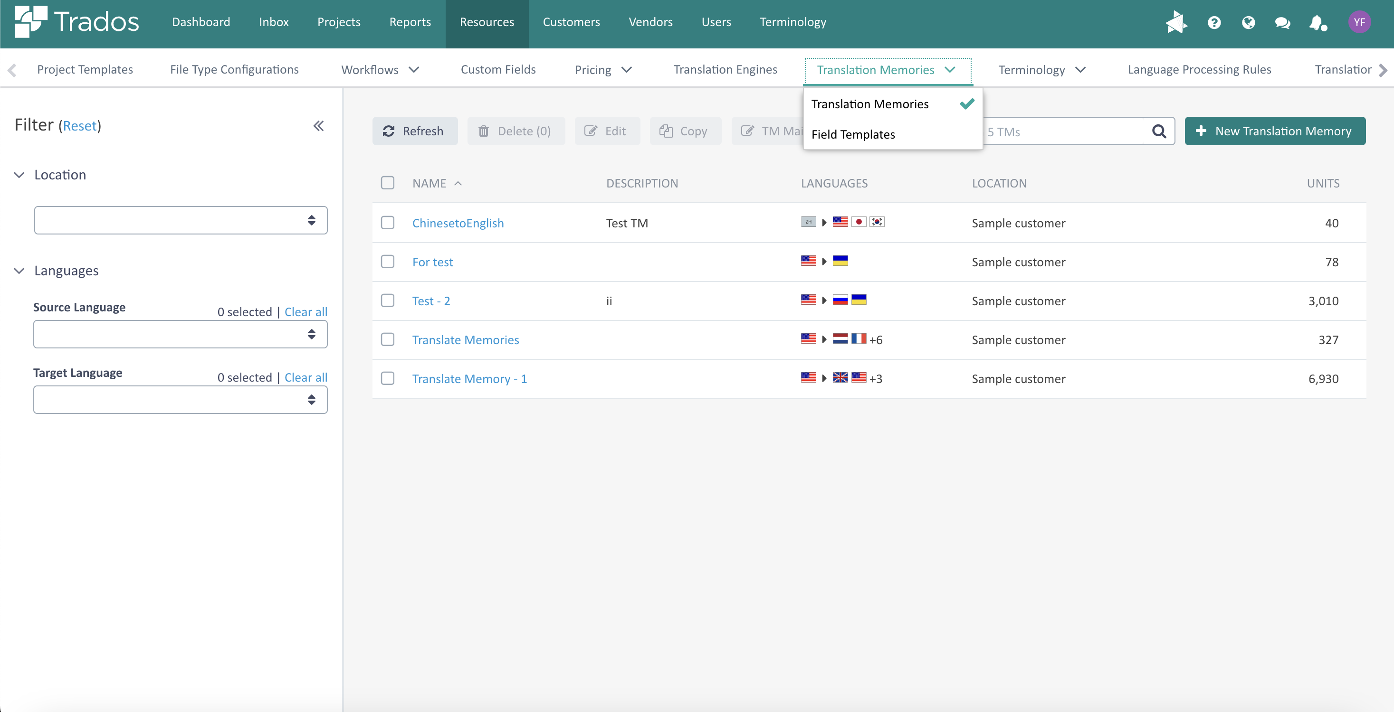Click the Trados logo icon
Screen dimensions: 1394x712
point(31,22)
